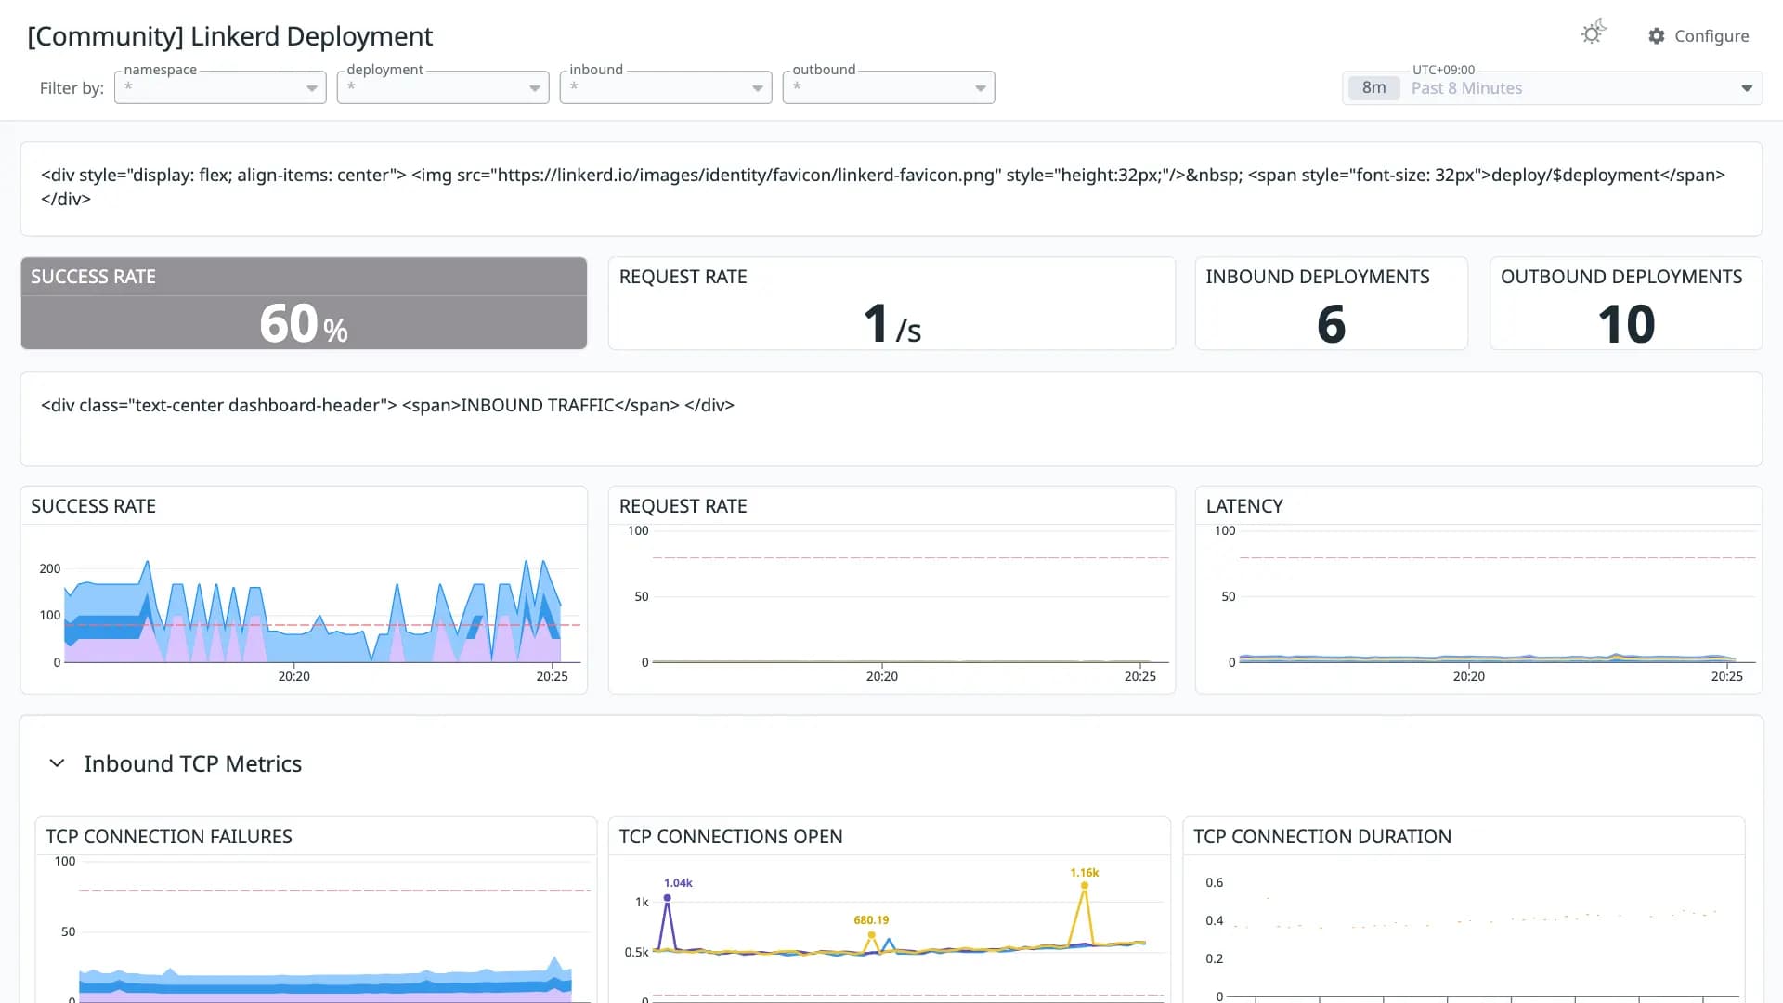Open the deployment filter dropdown

pyautogui.click(x=443, y=87)
